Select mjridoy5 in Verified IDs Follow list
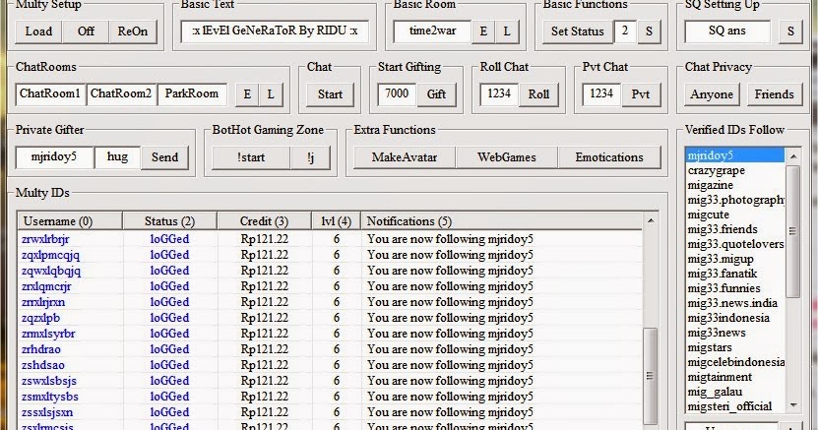Screen dimensions: 818x430 coord(735,155)
